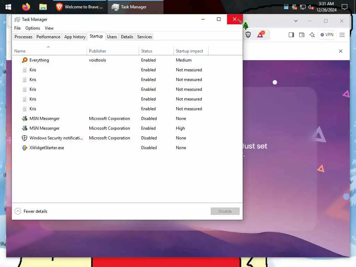The height and width of the screenshot is (267, 356).
Task: Click the High startup impact cell
Action: point(180,128)
